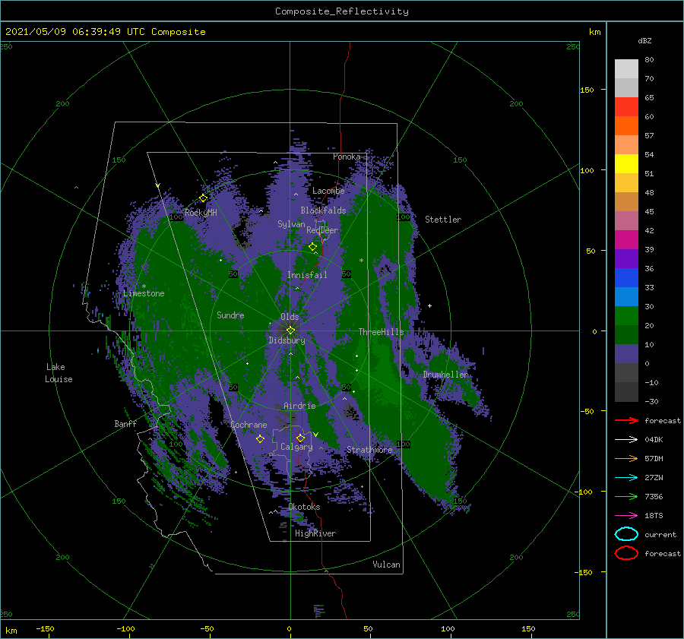Click the red forecast arrow legend icon

click(626, 420)
